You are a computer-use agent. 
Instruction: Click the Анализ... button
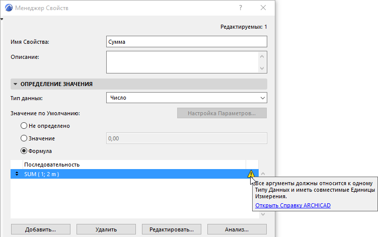[237, 229]
